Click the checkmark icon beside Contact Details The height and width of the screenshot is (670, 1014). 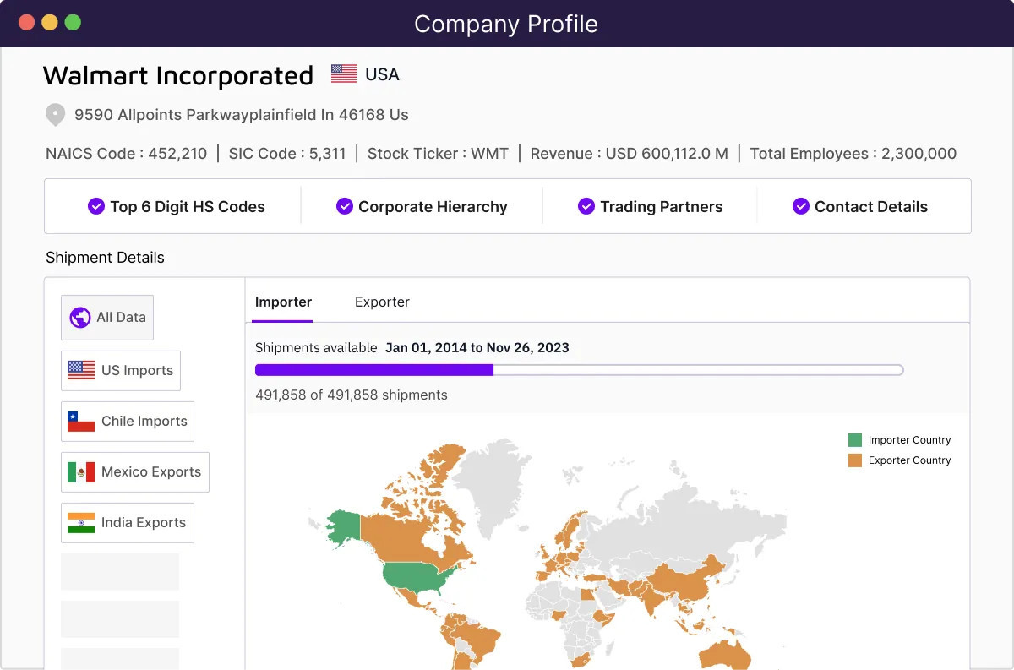pyautogui.click(x=799, y=206)
